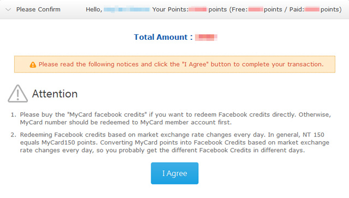Click the large gray Attention triangle icon

(x=18, y=94)
